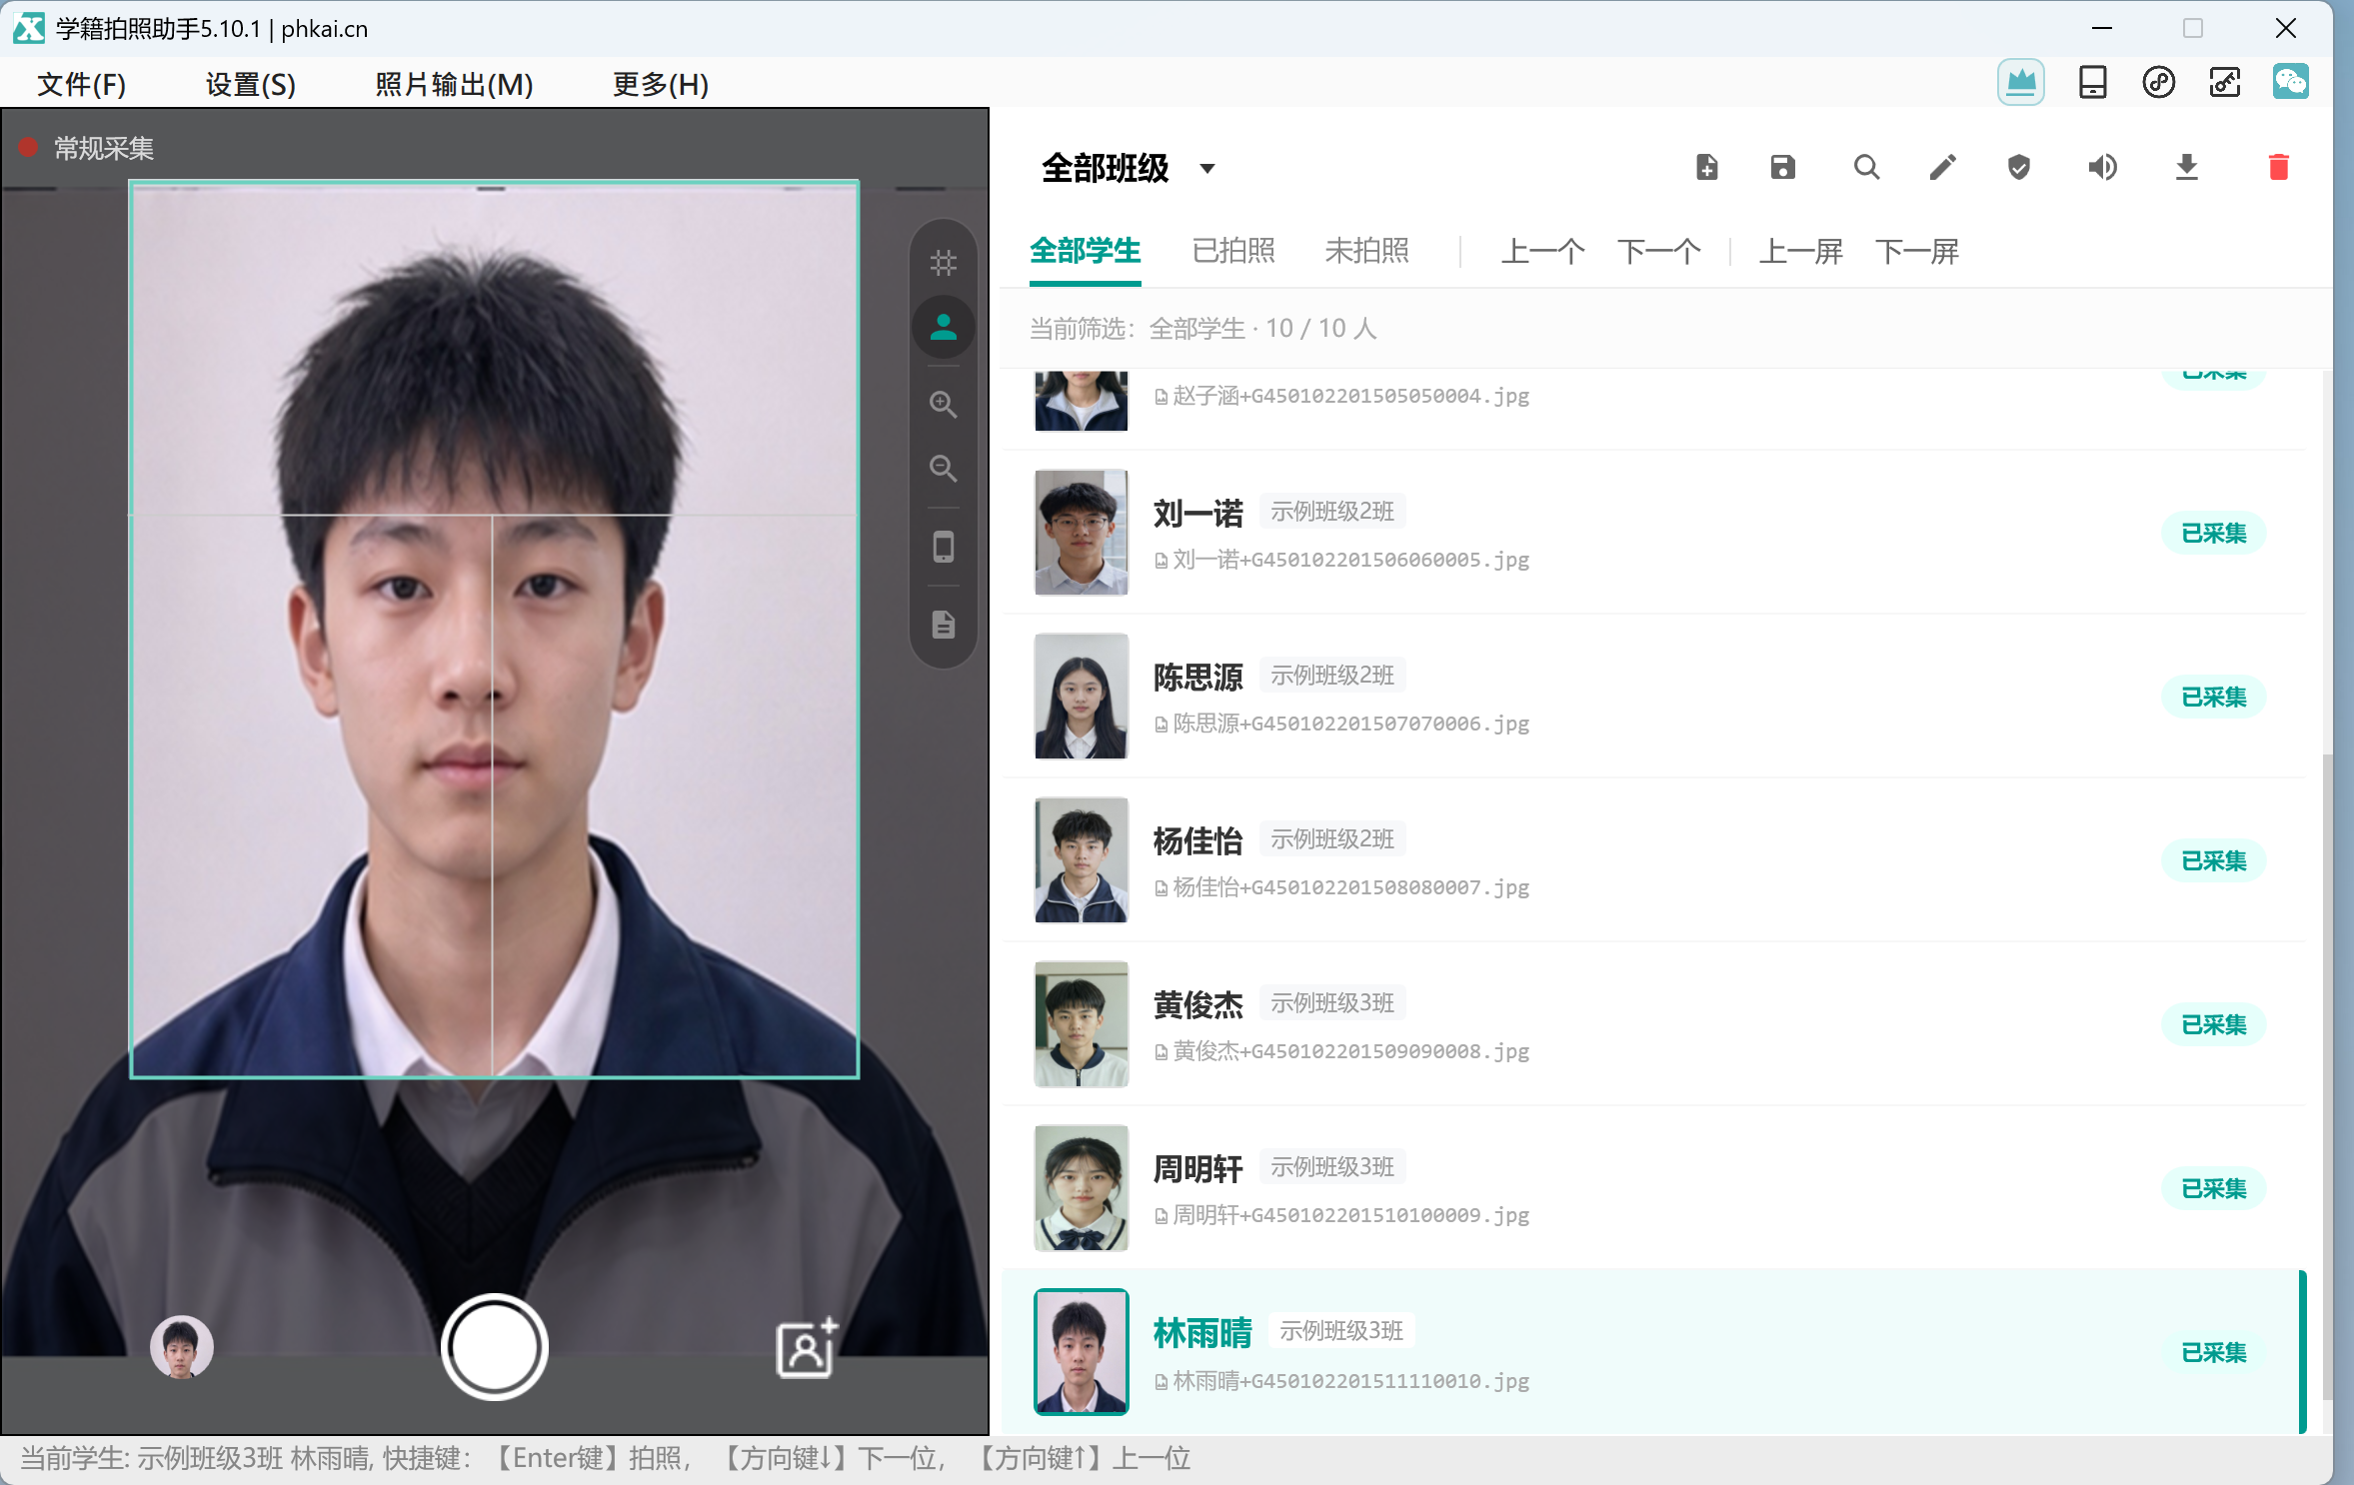Click 林雨晴's photo thumbnail

[x=1081, y=1352]
